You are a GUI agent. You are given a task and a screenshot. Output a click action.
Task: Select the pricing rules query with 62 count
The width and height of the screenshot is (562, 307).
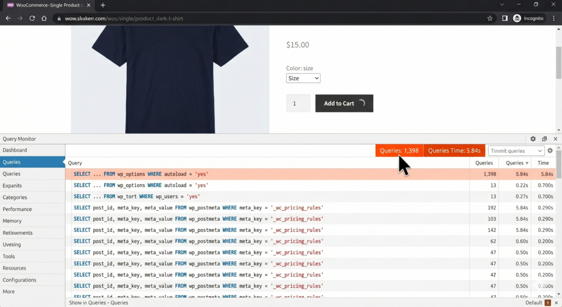[x=311, y=241]
